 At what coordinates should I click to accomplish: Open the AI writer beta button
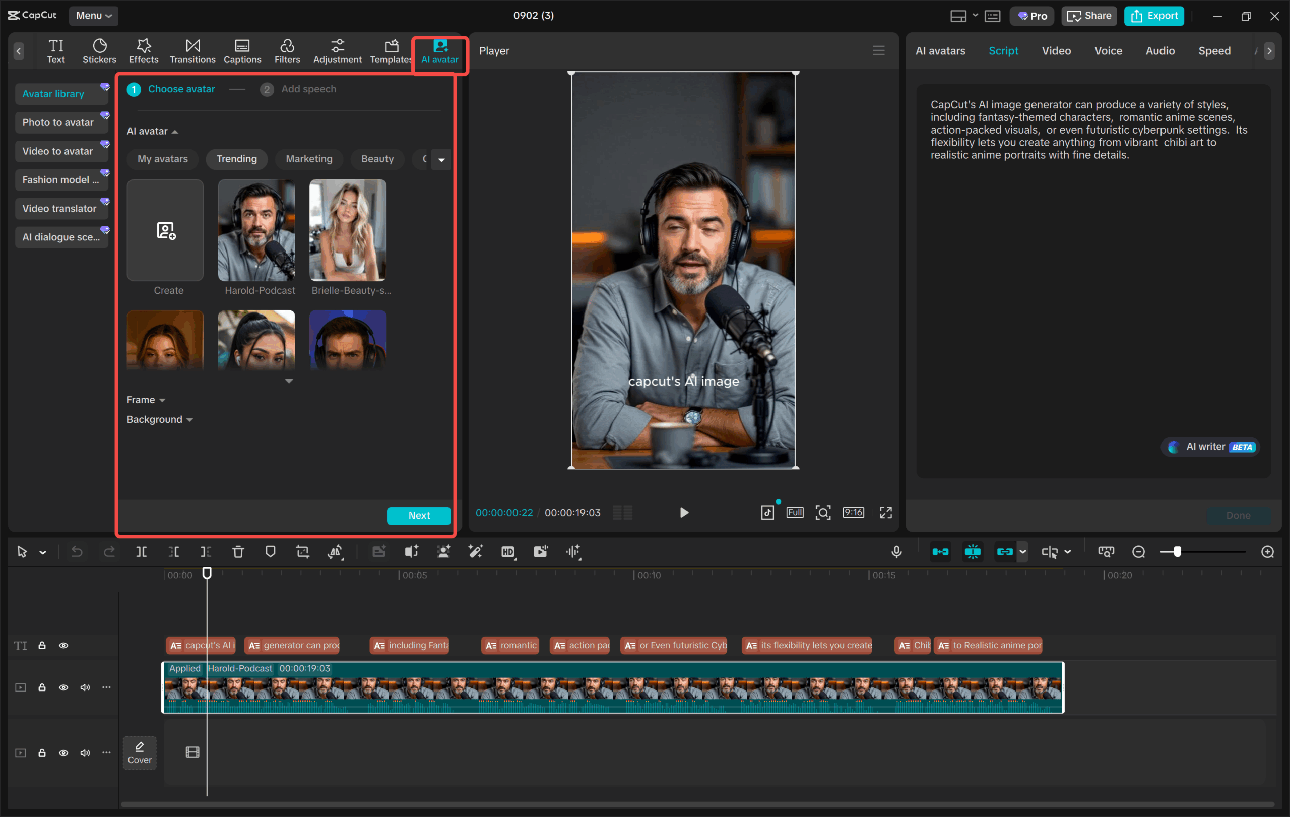[1210, 446]
